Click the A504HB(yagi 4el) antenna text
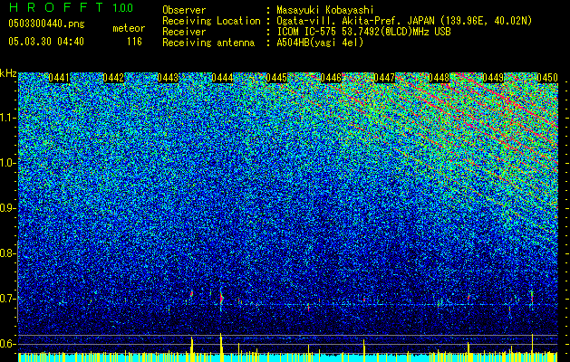 coord(320,43)
